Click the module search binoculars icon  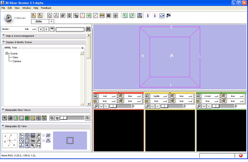coord(88,29)
